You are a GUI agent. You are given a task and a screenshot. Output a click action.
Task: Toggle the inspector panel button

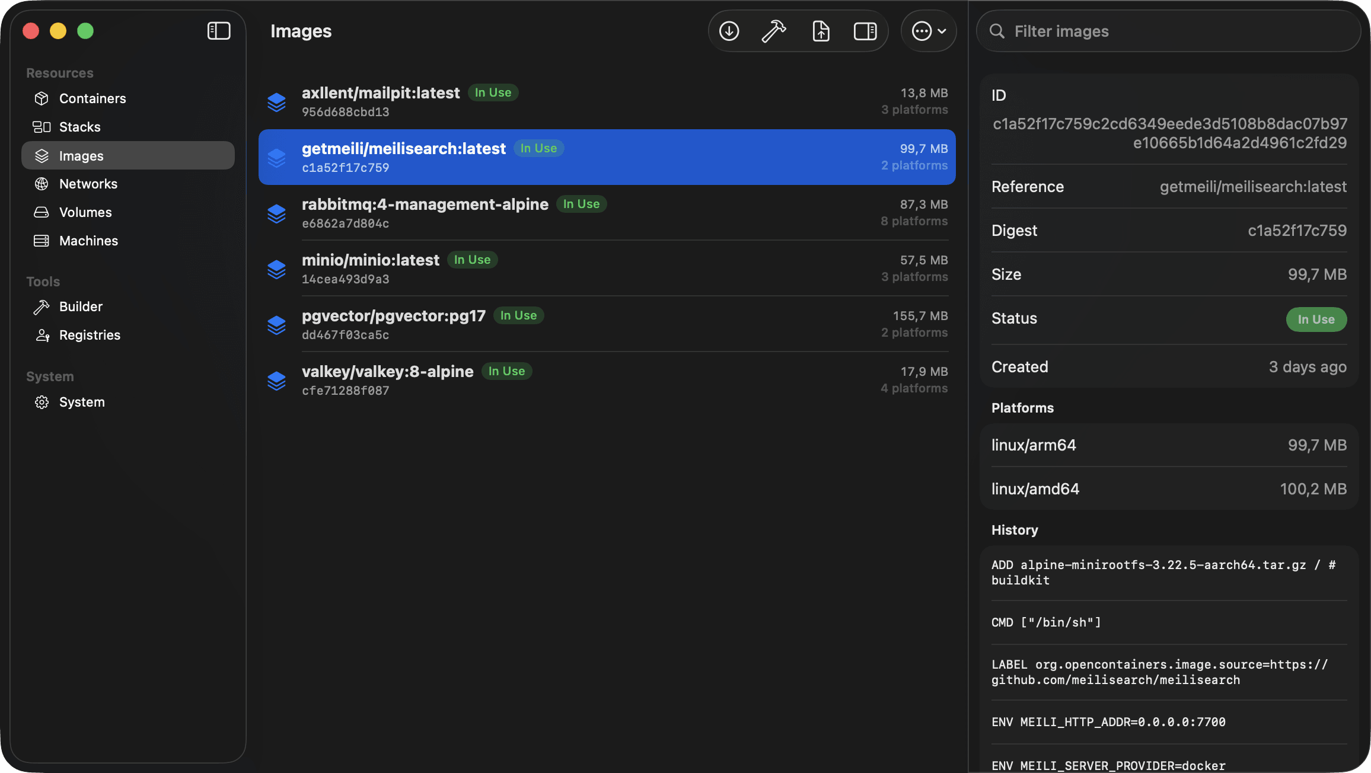[865, 31]
